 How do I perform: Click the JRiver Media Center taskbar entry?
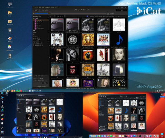37,91
